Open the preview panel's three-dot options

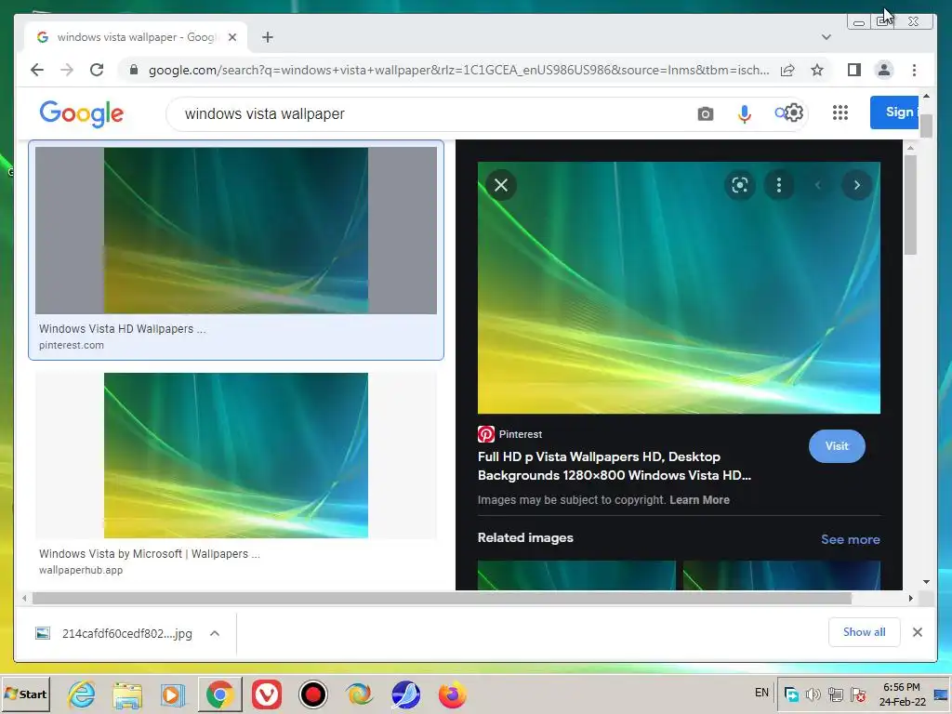click(x=779, y=185)
